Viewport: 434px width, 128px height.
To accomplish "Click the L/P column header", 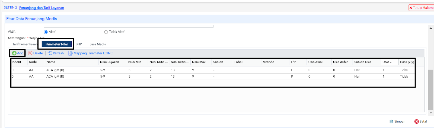I will (293, 62).
